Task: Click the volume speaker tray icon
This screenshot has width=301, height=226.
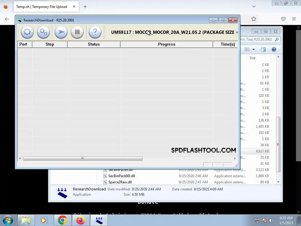Action: 271,221
